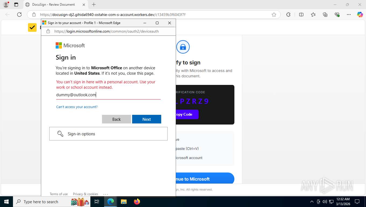Screen dimensions: 366x207
Task: Click the popup URL login.microsoftonline.com
Action: 106,31
